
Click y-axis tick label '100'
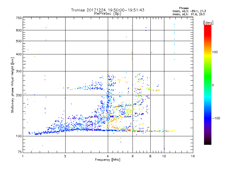[x=19, y=136]
